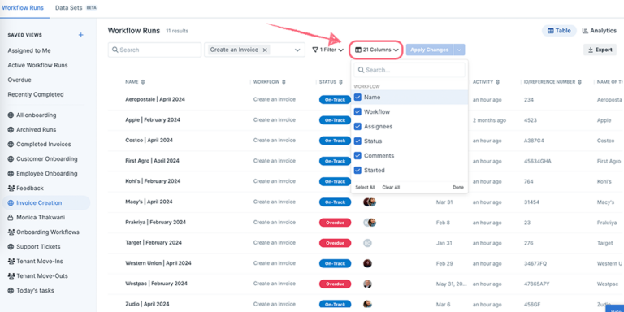Click the Apply Changes button
Viewport: 624px width, 312px height.
click(x=430, y=50)
